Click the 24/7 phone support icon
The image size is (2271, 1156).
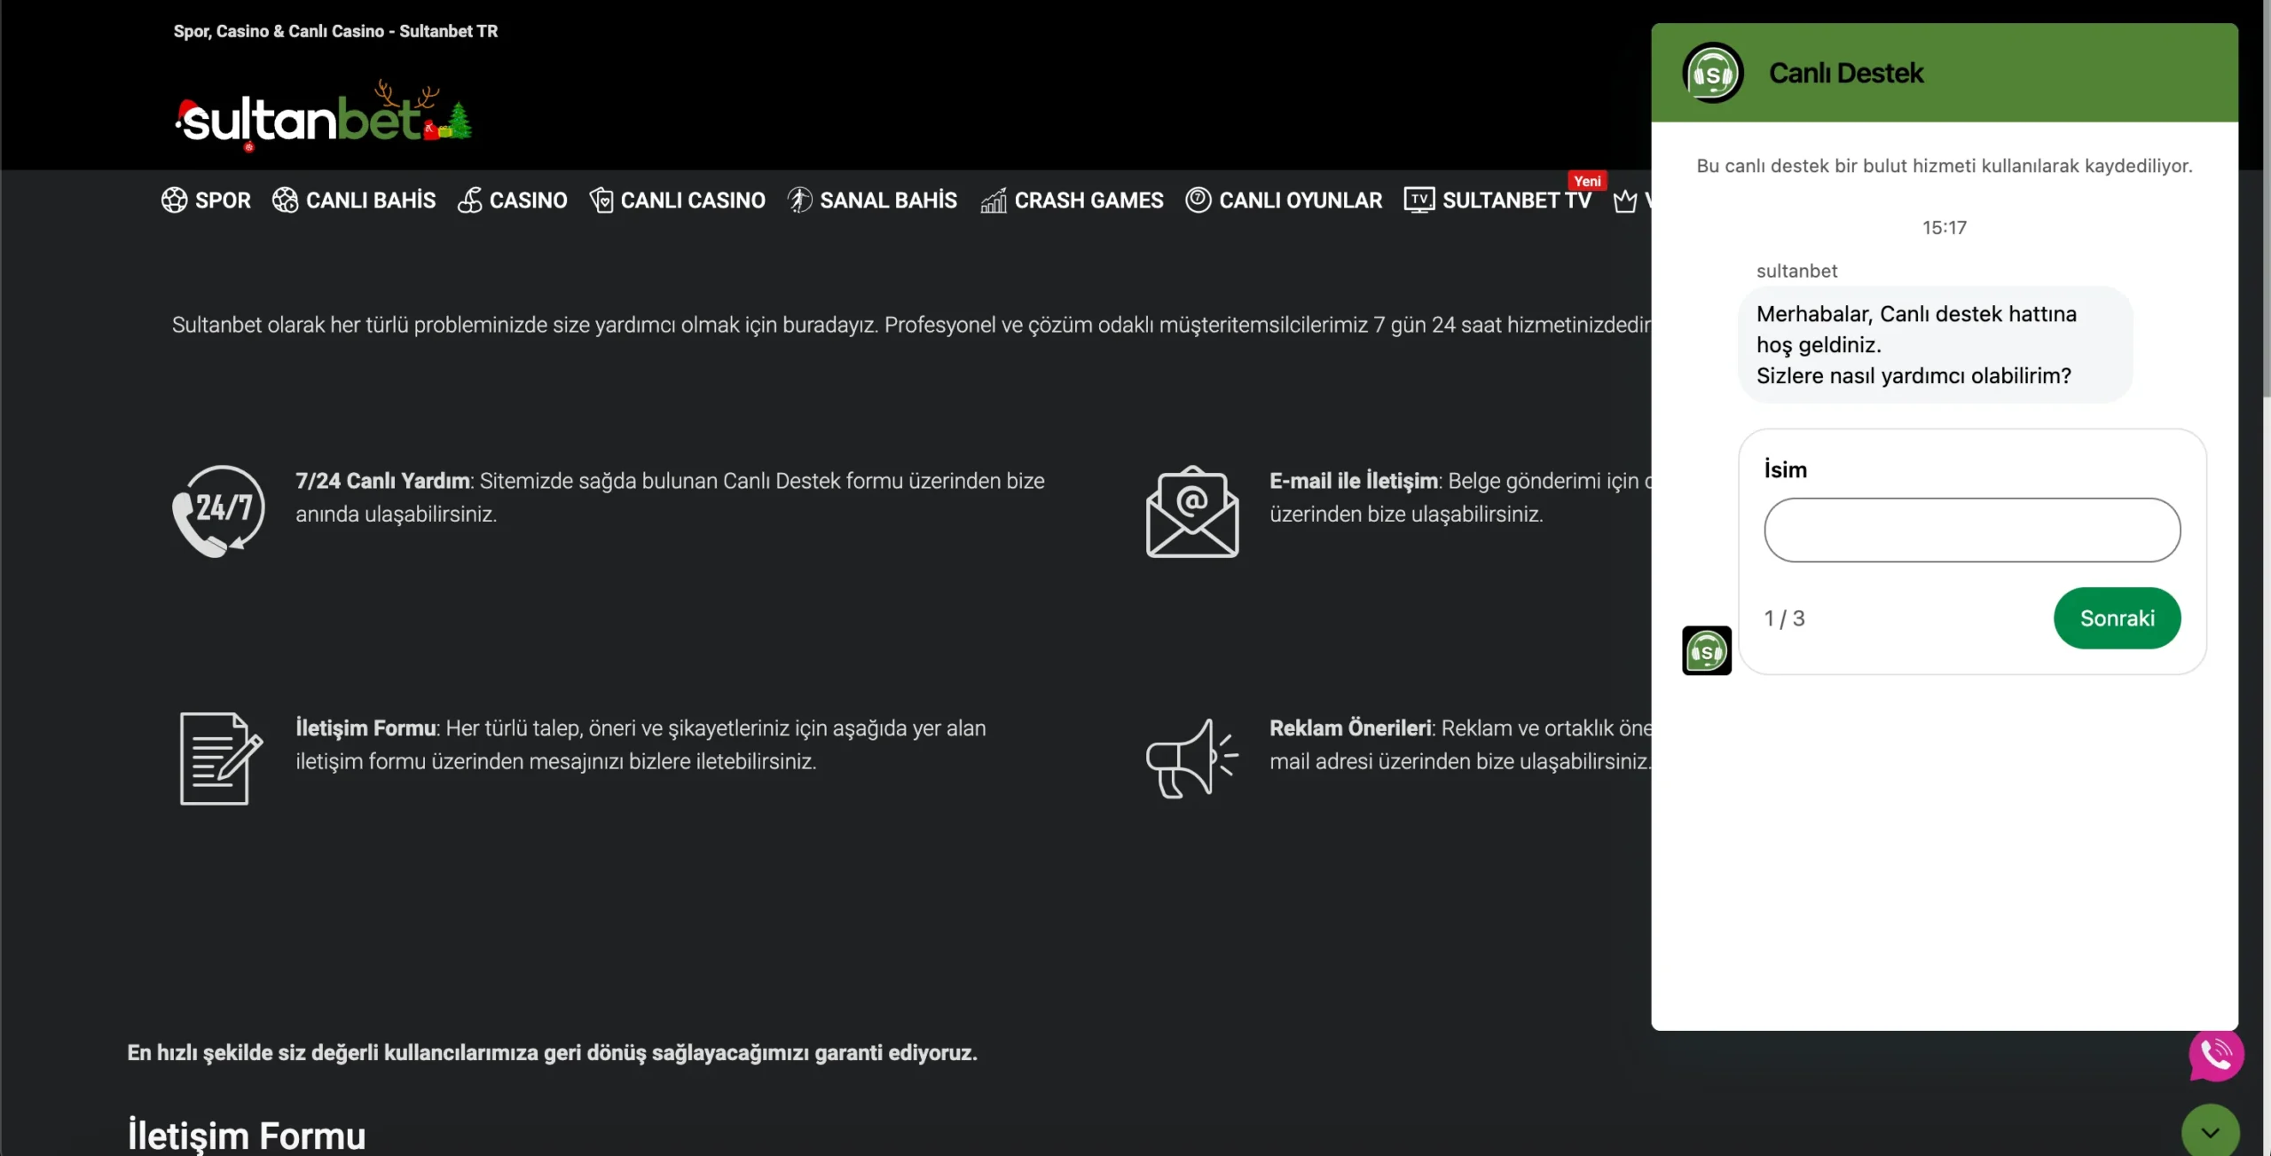[218, 511]
